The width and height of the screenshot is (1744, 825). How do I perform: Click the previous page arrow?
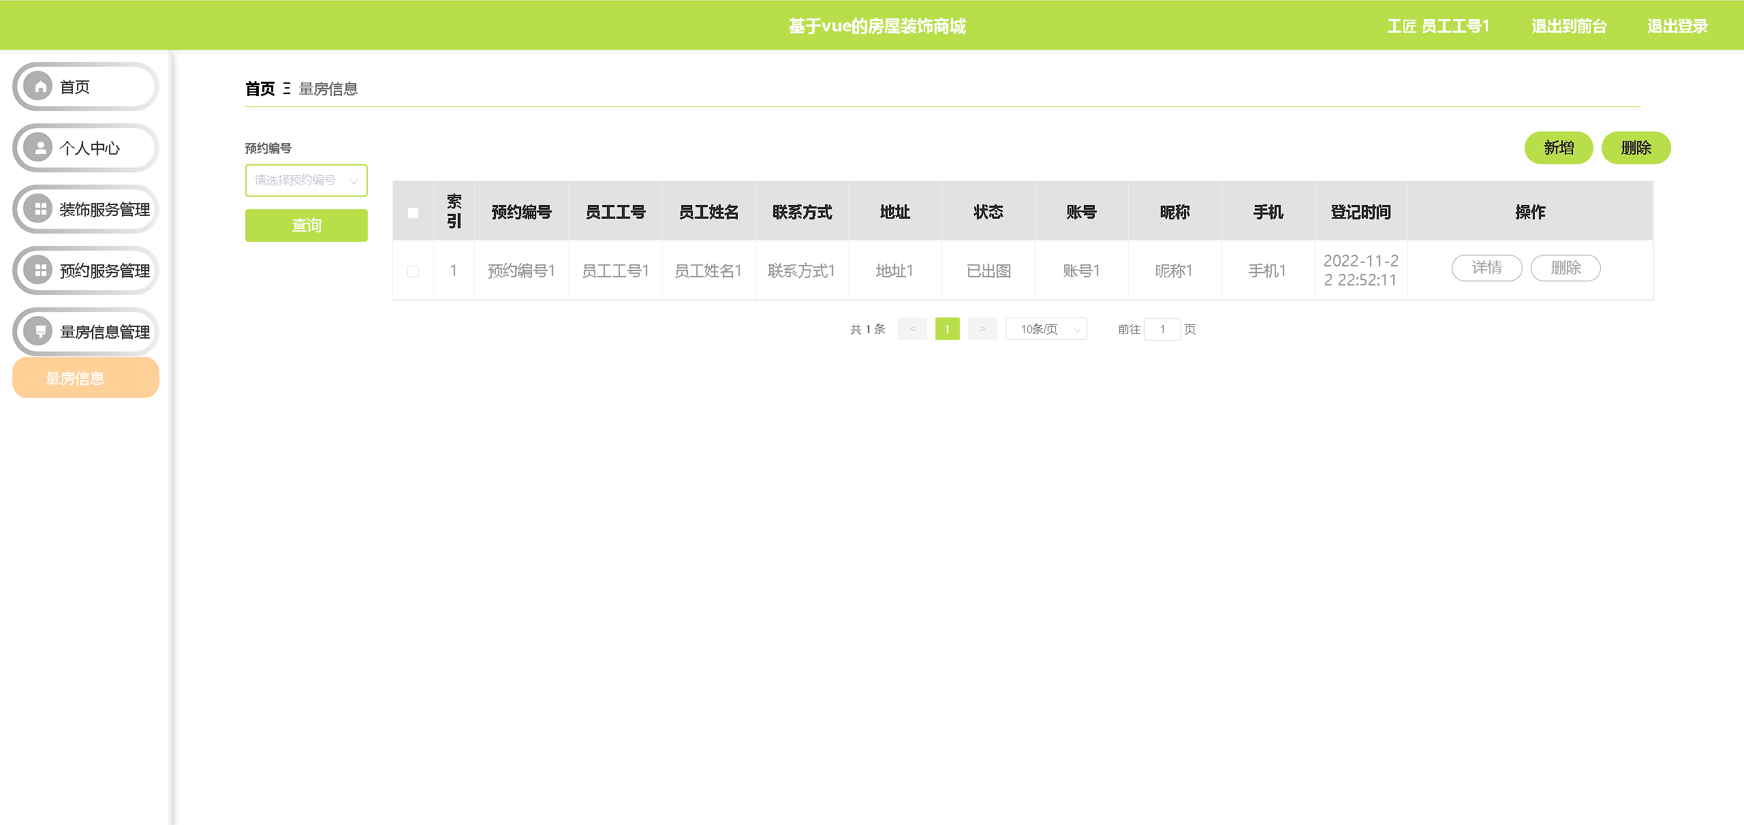912,329
